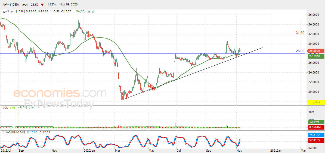
Task: Click the blue 28.00 support label
Action: tap(300, 51)
